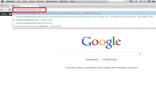The image size is (156, 98).
Task: Click the I'm Feeling Lucky button
Action: [x=109, y=60]
